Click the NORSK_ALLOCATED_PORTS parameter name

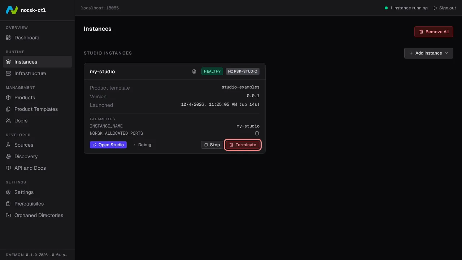[x=116, y=134]
